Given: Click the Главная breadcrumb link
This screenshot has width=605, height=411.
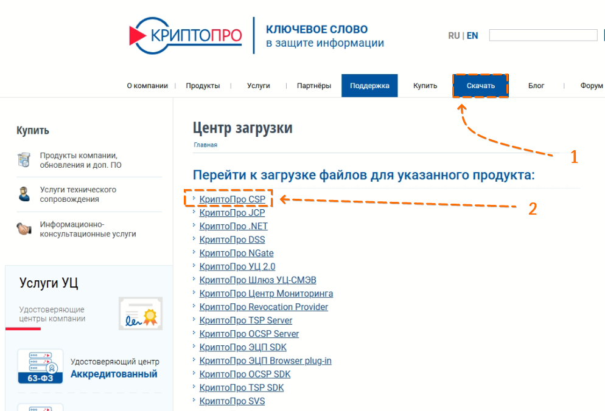Looking at the screenshot, I should pos(205,145).
